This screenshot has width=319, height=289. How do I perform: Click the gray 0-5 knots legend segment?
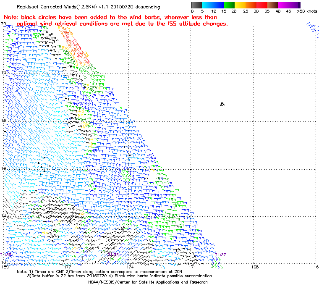[196, 5]
